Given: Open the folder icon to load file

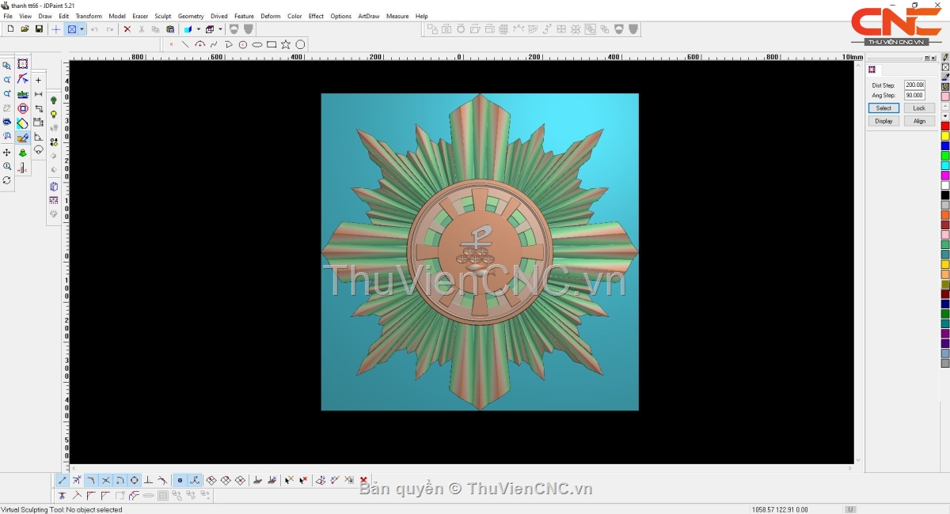Looking at the screenshot, I should [x=25, y=29].
